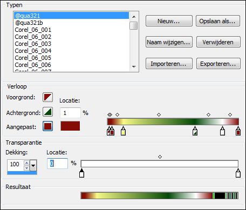Select the second dark red color marker

point(112,131)
